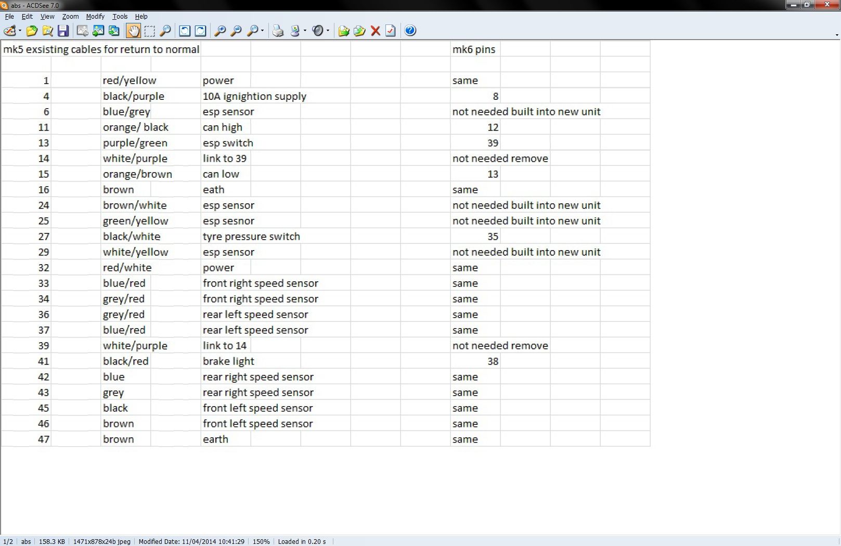Toggle the magnifier Zoom tool
Screen dimensions: 841x546
pos(165,31)
